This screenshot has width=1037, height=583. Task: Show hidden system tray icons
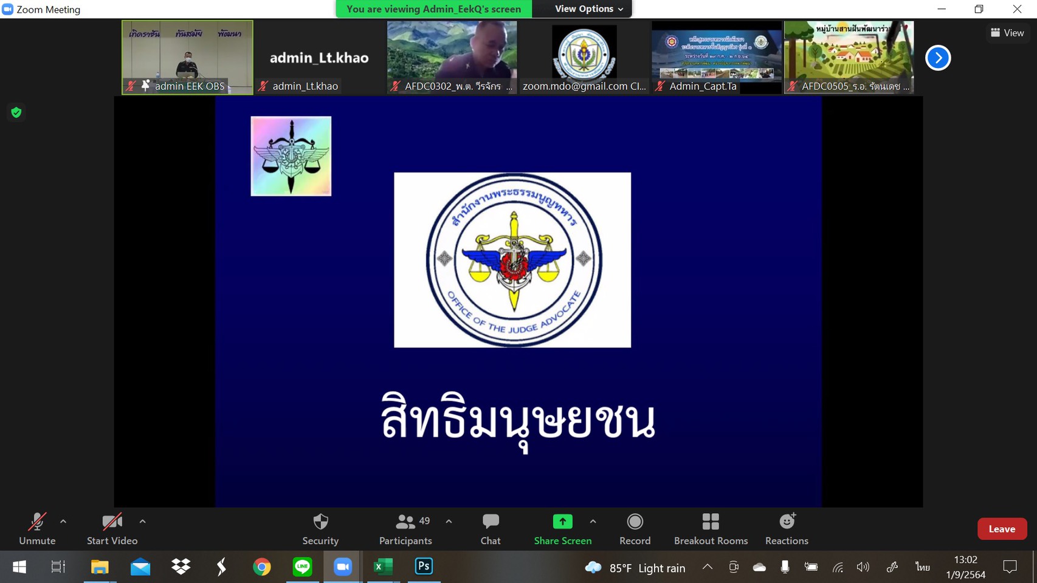coord(708,567)
